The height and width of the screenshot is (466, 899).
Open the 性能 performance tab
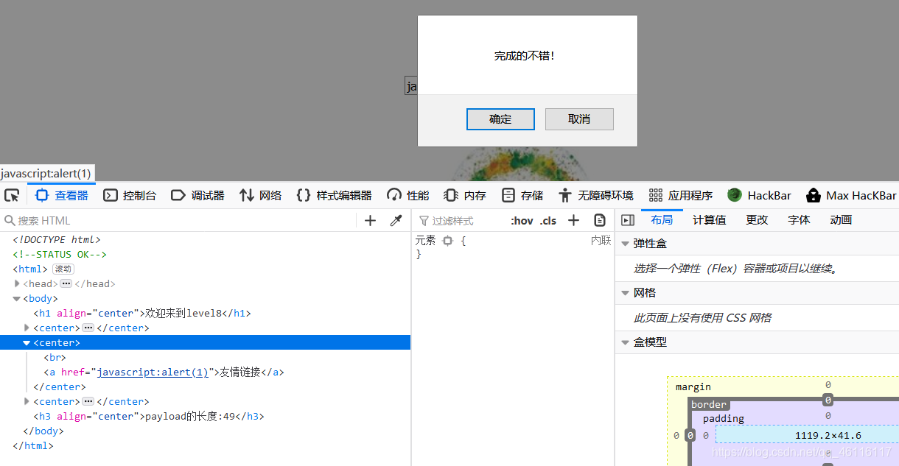point(407,195)
